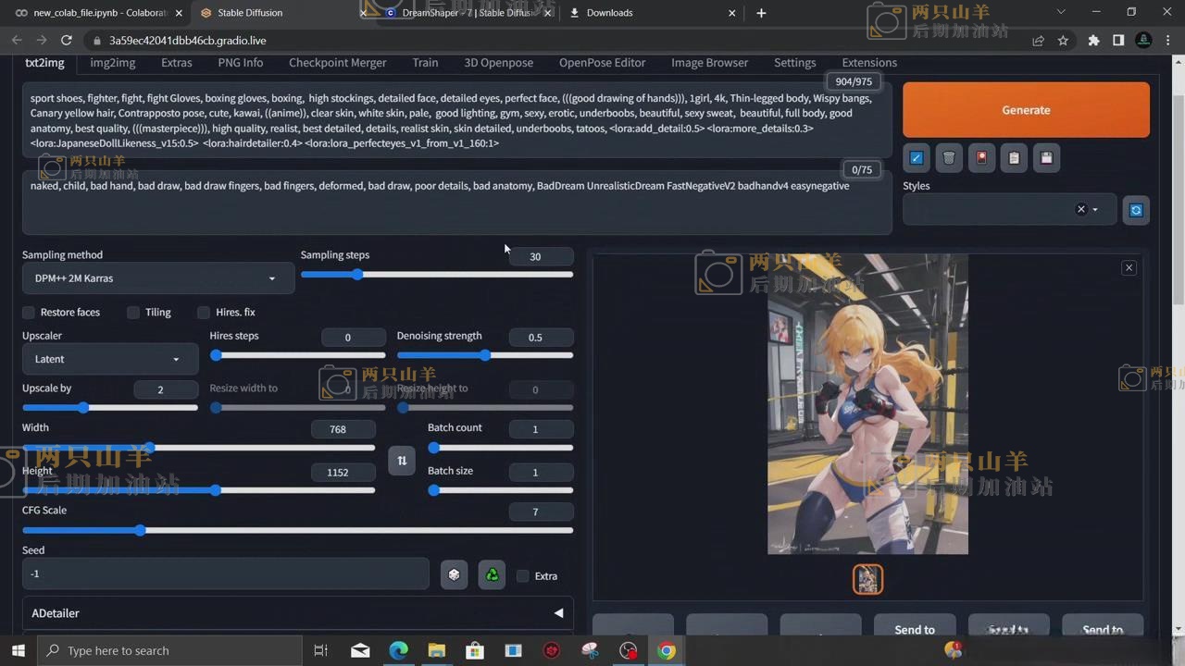Viewport: 1185px width, 666px height.
Task: Open the Upscaler Latent dropdown
Action: point(109,359)
